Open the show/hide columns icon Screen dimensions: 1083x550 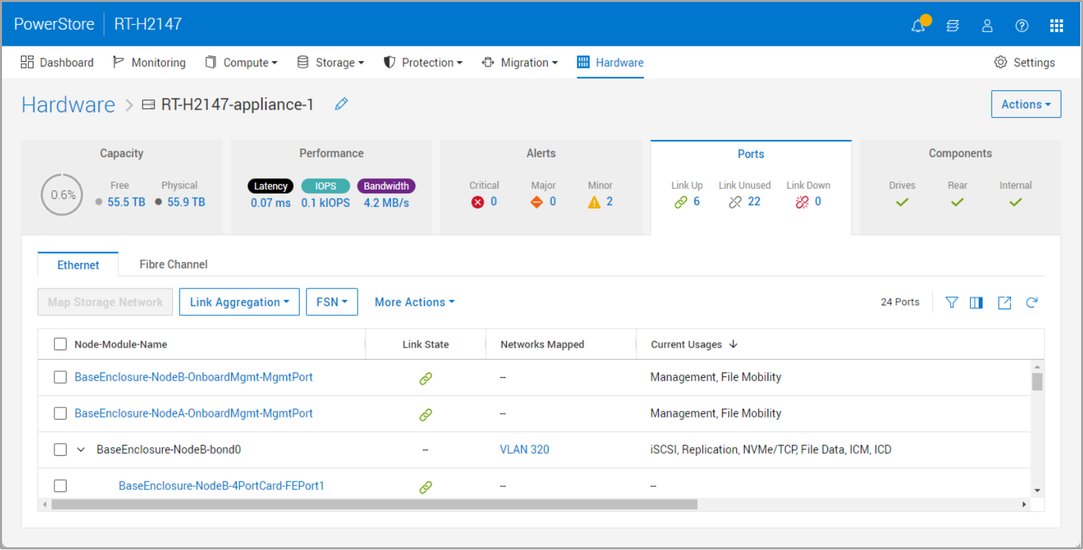[976, 303]
